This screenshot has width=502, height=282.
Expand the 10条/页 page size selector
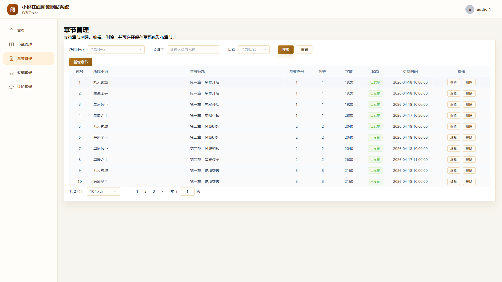[103, 191]
